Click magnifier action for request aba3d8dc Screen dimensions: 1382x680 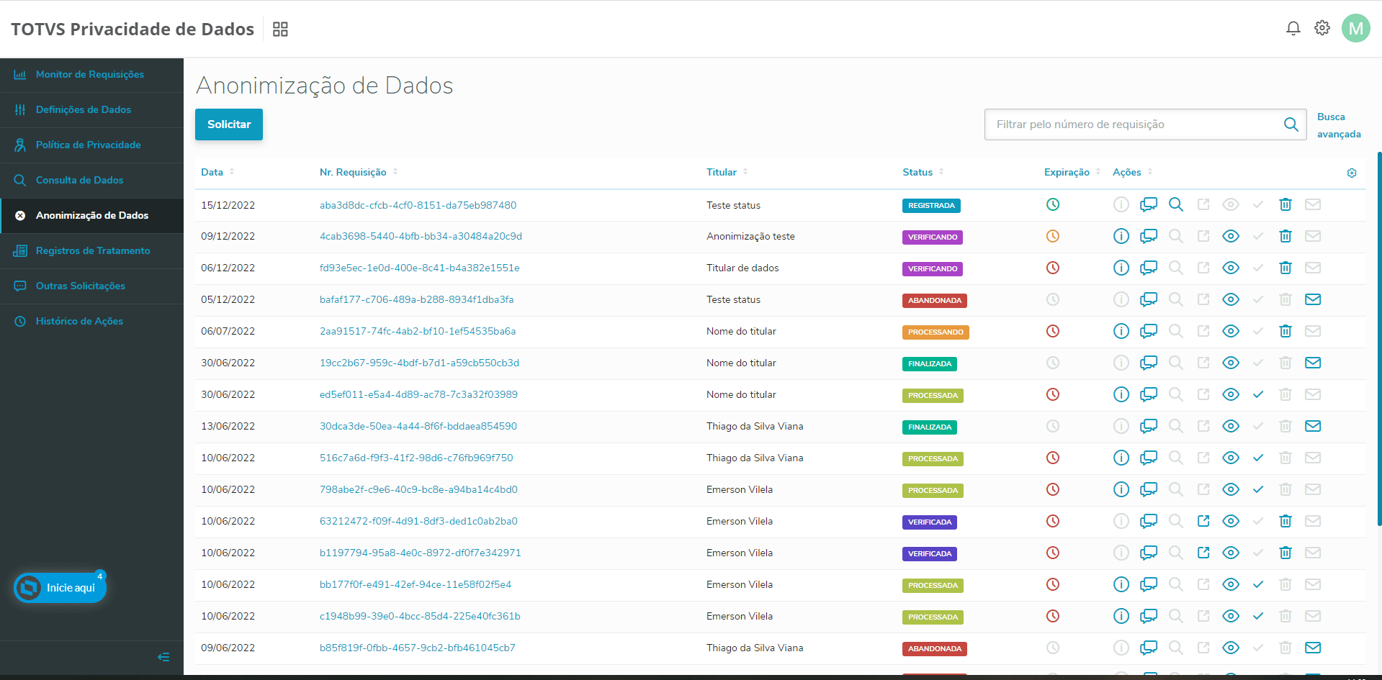coord(1176,204)
